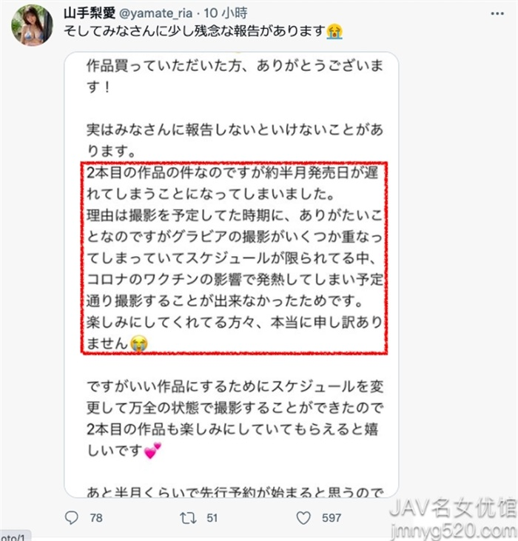Open the @yamate_ria handle link
518x541 pixels.
(155, 13)
